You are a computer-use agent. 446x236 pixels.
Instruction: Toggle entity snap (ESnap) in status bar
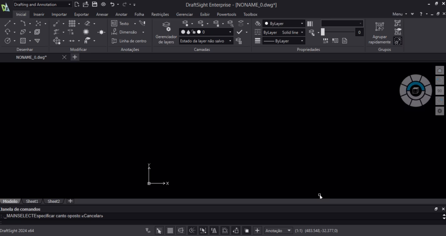(x=203, y=231)
